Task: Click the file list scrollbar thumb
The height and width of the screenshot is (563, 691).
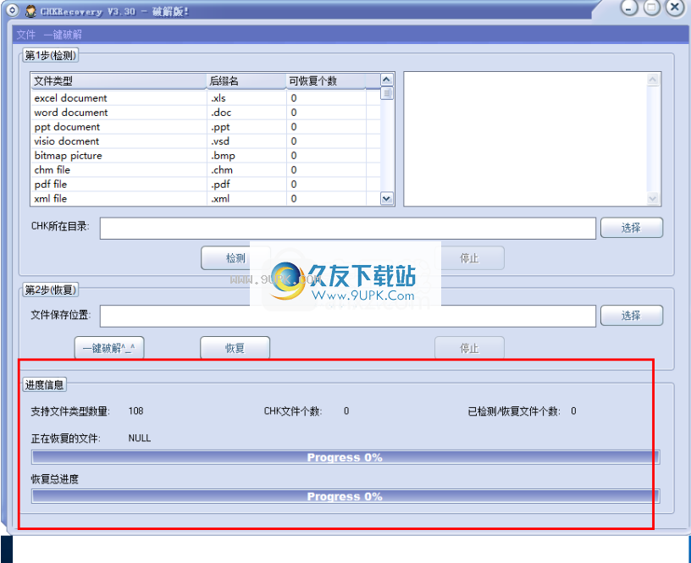Action: [x=386, y=93]
